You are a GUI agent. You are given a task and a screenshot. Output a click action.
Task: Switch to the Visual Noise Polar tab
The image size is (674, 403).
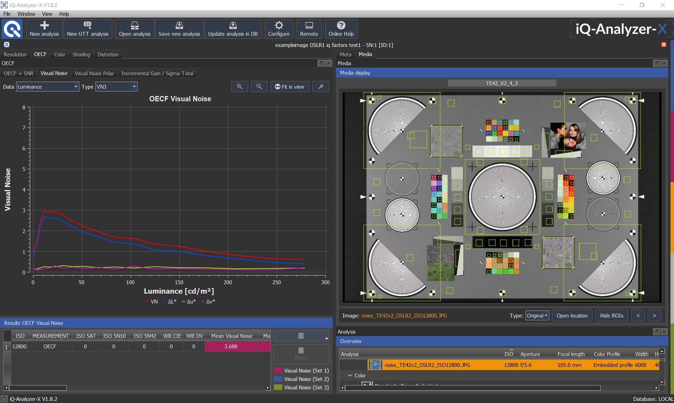pyautogui.click(x=94, y=73)
